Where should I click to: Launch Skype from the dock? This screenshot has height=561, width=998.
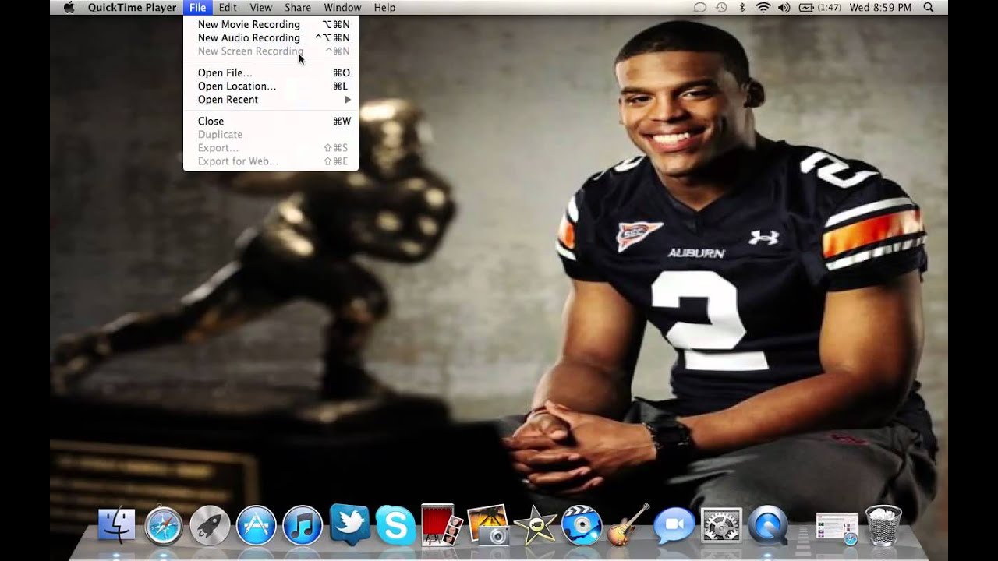pos(395,525)
